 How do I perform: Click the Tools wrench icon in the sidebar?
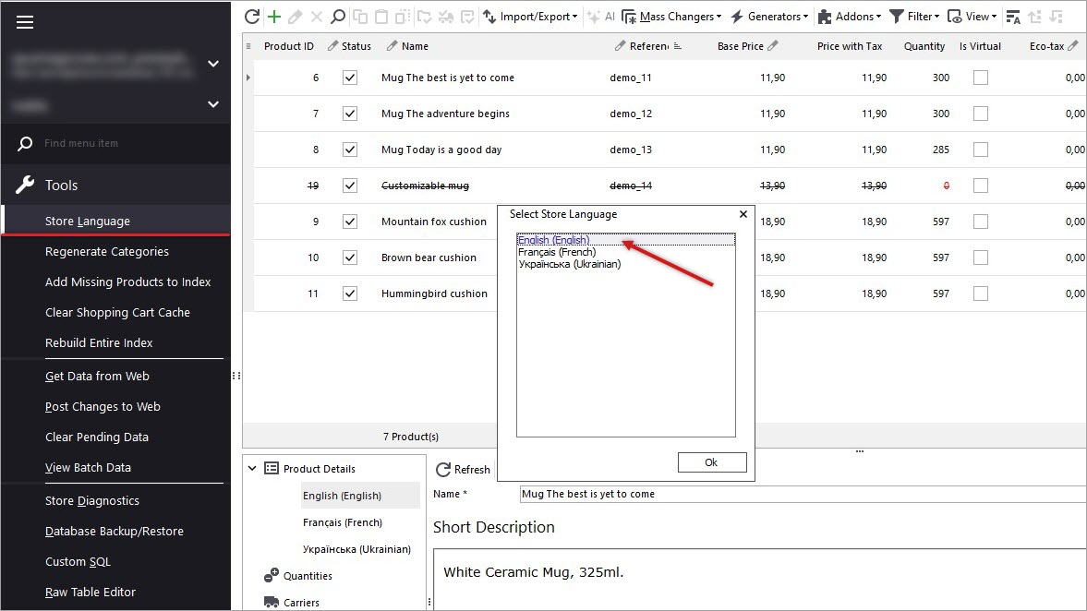25,185
